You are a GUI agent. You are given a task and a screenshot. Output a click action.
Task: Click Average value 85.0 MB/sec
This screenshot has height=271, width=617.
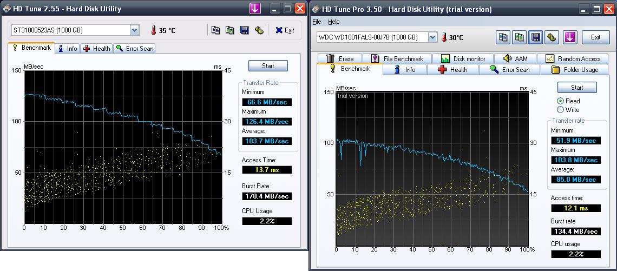click(576, 180)
